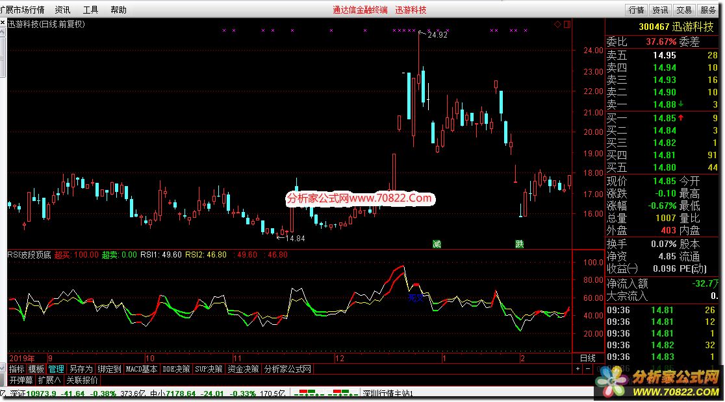The image size is (725, 402).
Task: Click the 买五 price 14.80
Action: pos(665,167)
